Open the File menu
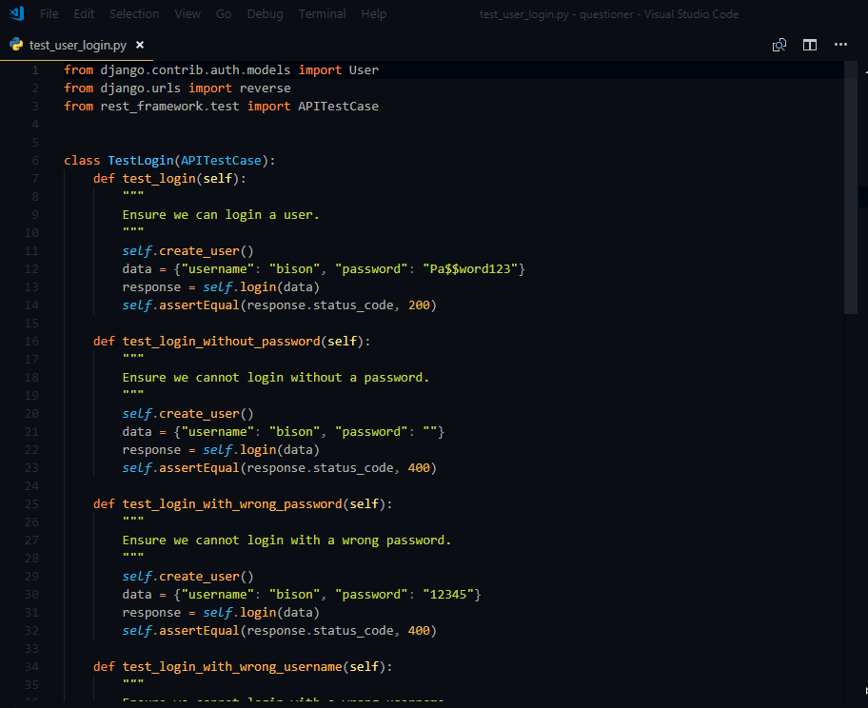This screenshot has height=708, width=868. pyautogui.click(x=49, y=13)
